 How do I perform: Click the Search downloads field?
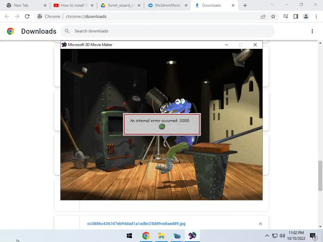(167, 31)
